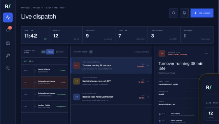Open the properties building icon in sidebar
The height and width of the screenshot is (124, 219).
click(x=8, y=43)
